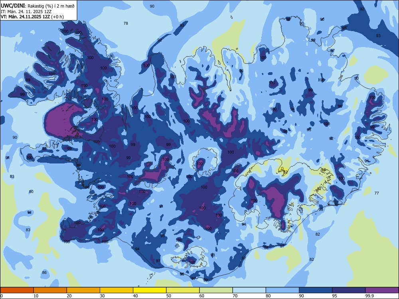The width and height of the screenshot is (399, 299).
Task: Pick the pale green 60–70 legend swatch
Action: [x=216, y=290]
